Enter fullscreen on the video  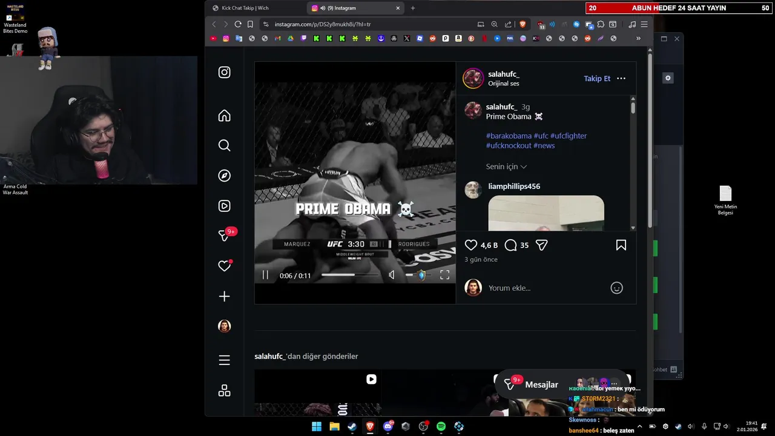pyautogui.click(x=444, y=275)
